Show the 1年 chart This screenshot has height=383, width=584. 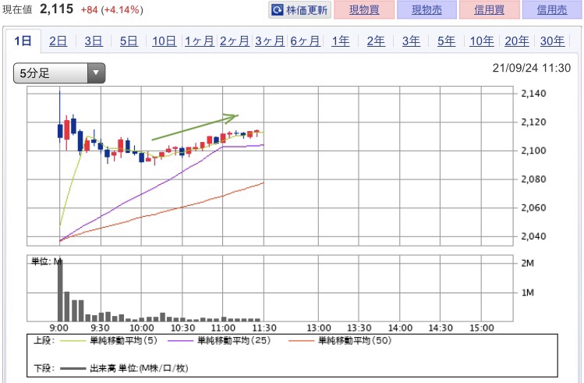341,41
